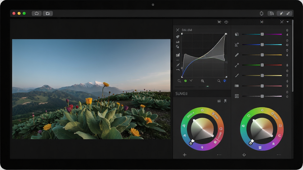303x170 pixels.
Task: Click the magnifier beside the blue channel dot
Action: (x=219, y=81)
